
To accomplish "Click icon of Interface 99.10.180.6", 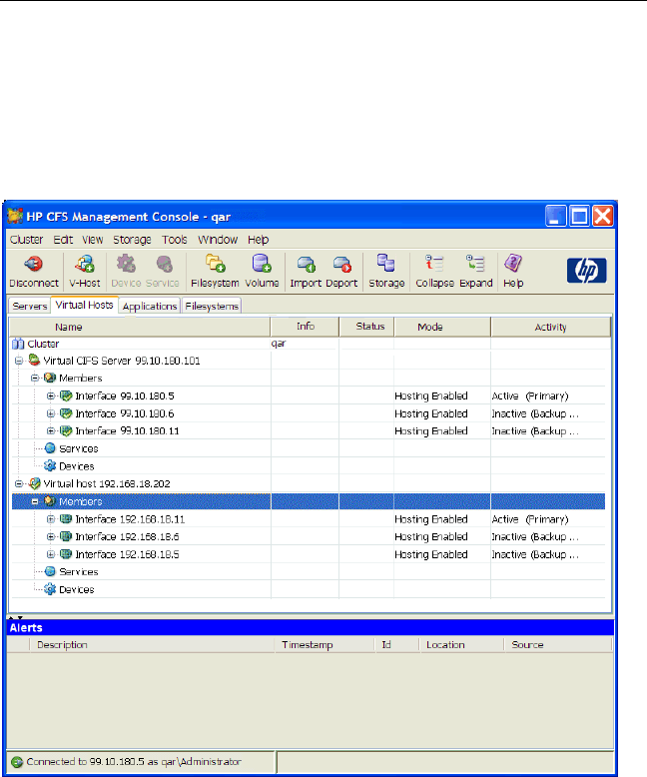I will click(65, 412).
